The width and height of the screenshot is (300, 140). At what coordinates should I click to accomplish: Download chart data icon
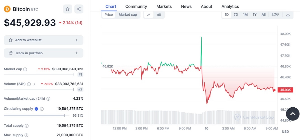point(288,15)
